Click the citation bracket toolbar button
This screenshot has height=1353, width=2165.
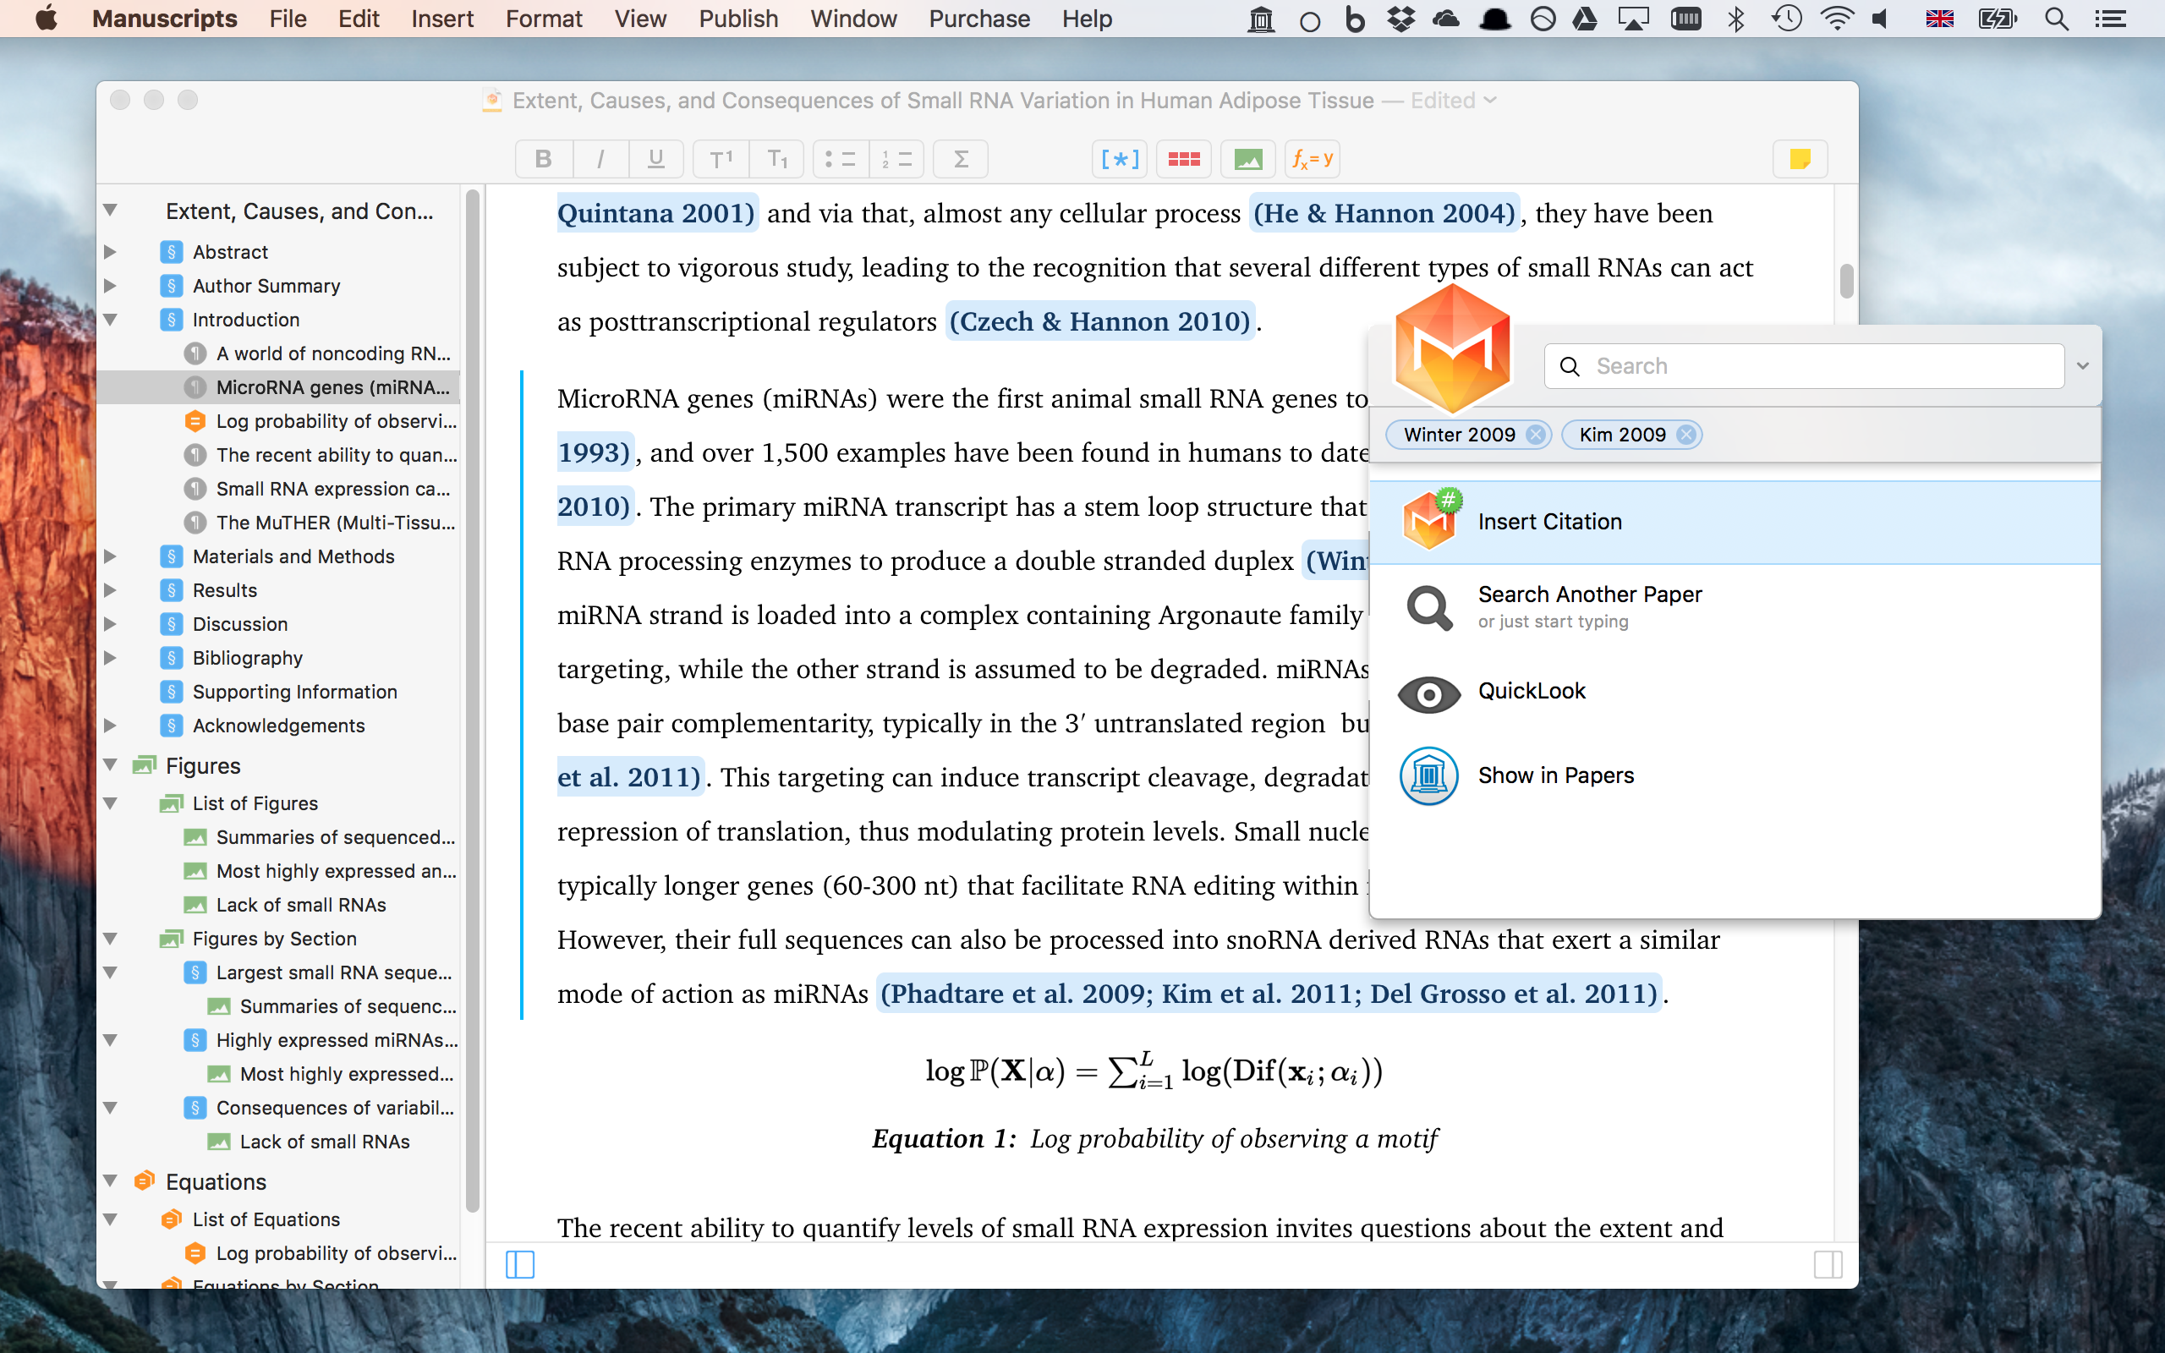click(1120, 159)
